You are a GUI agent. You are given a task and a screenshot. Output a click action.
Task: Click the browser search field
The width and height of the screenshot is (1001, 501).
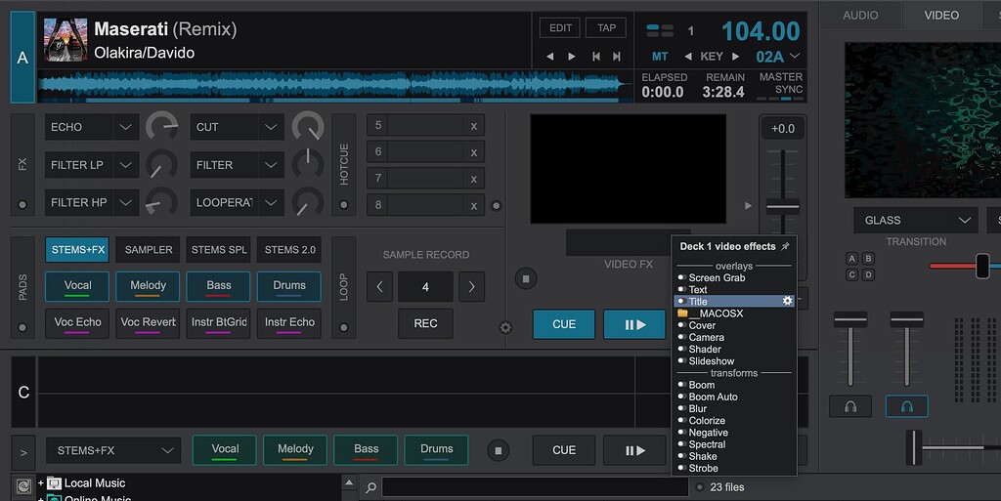[x=535, y=487]
